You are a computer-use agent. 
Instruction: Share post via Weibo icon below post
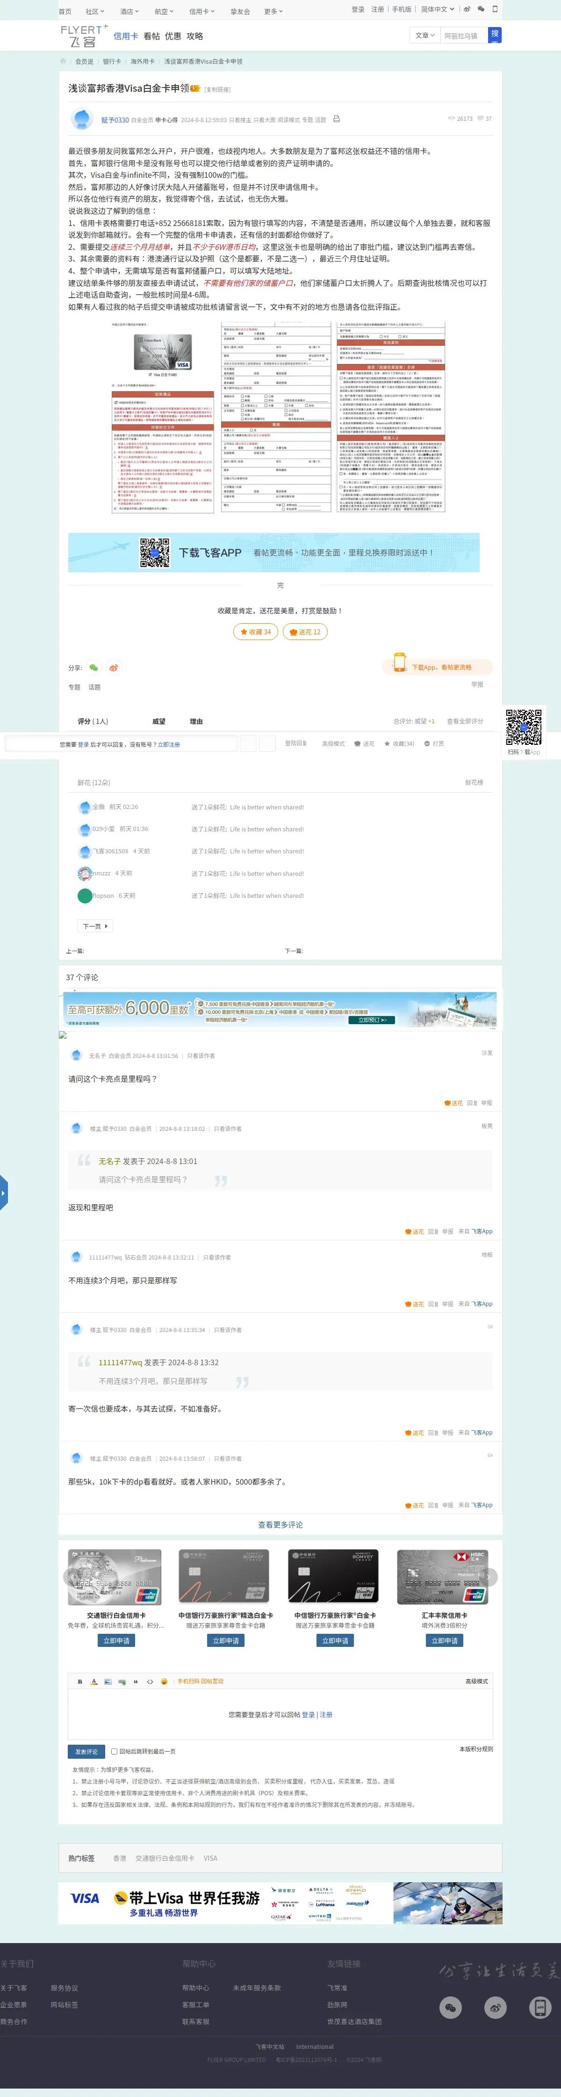tap(114, 668)
